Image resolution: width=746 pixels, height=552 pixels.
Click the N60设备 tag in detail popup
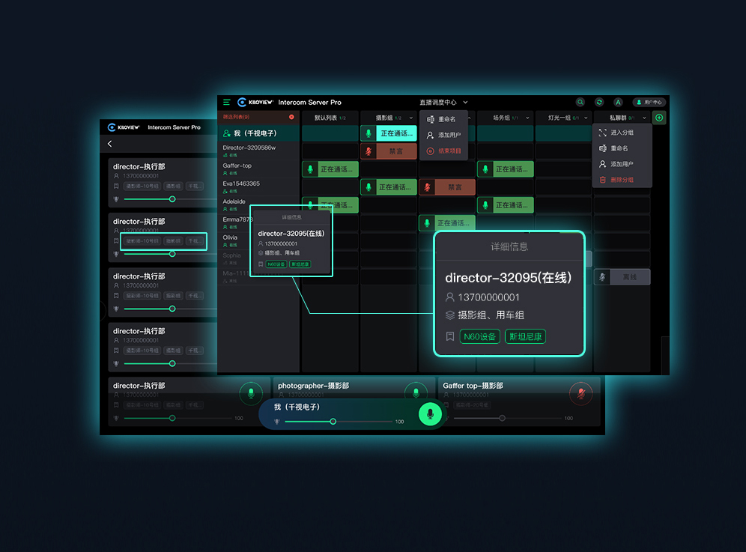point(479,336)
